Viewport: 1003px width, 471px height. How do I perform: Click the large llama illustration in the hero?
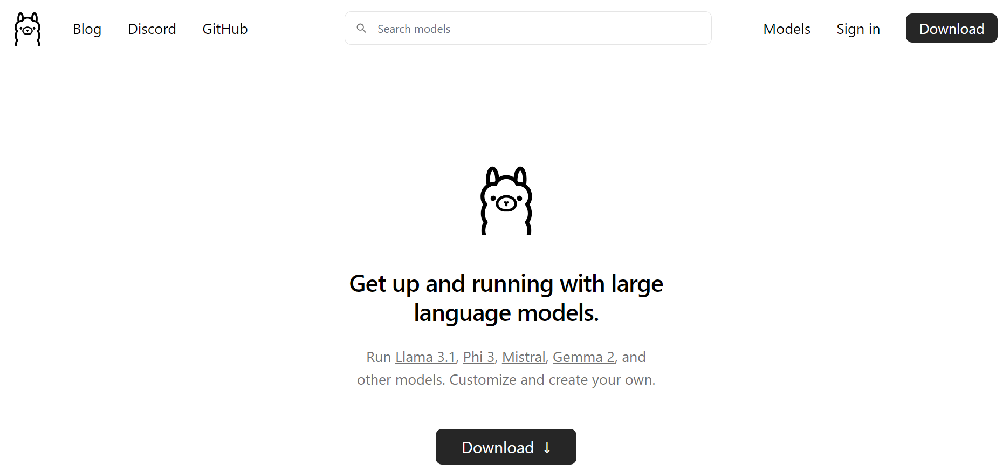click(506, 200)
